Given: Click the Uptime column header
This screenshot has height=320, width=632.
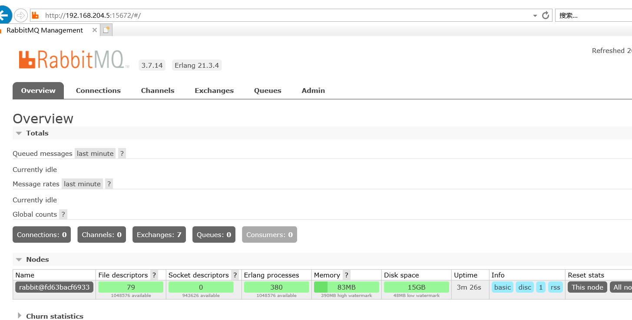Looking at the screenshot, I should (x=466, y=275).
